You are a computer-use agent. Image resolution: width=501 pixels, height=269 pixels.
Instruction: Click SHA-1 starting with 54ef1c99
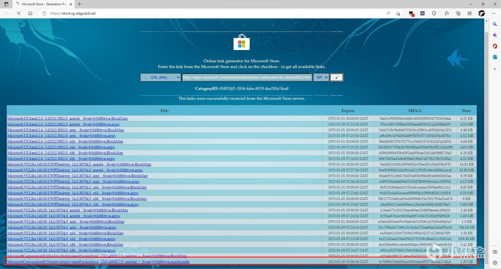415,119
